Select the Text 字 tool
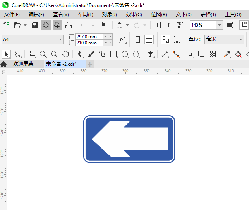 [150, 55]
